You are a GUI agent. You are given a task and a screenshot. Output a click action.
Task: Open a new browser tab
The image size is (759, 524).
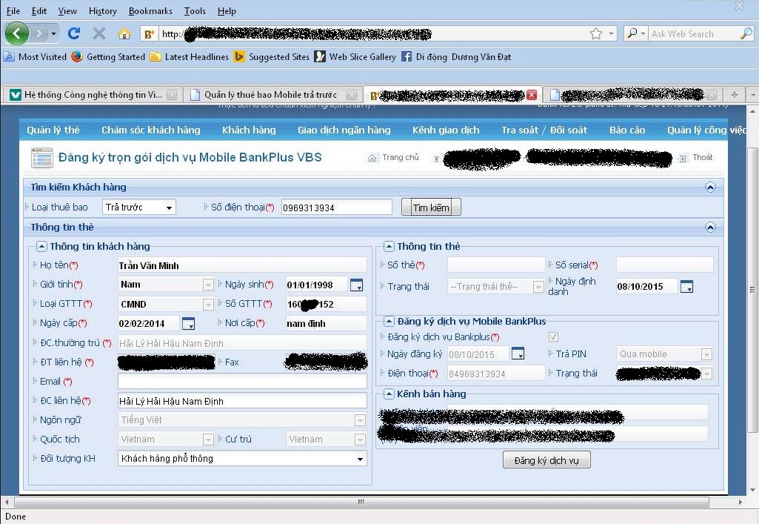pyautogui.click(x=735, y=95)
